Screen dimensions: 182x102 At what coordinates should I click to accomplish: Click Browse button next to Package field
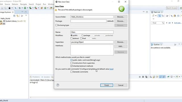121,21
